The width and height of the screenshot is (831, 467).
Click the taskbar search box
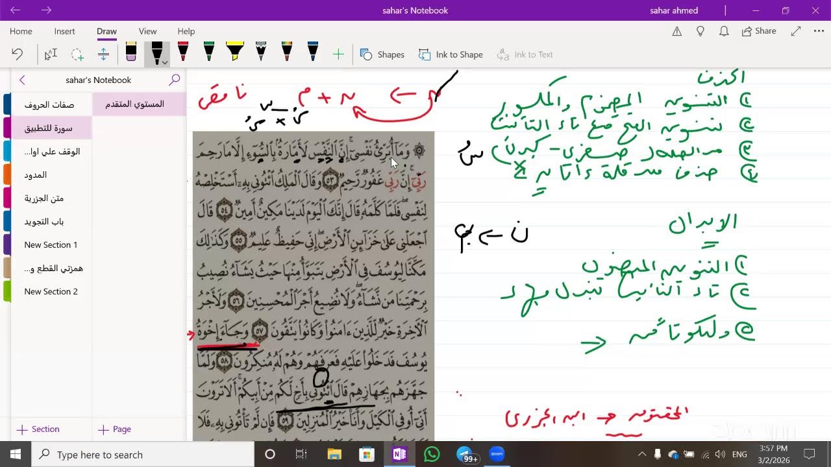pyautogui.click(x=143, y=454)
